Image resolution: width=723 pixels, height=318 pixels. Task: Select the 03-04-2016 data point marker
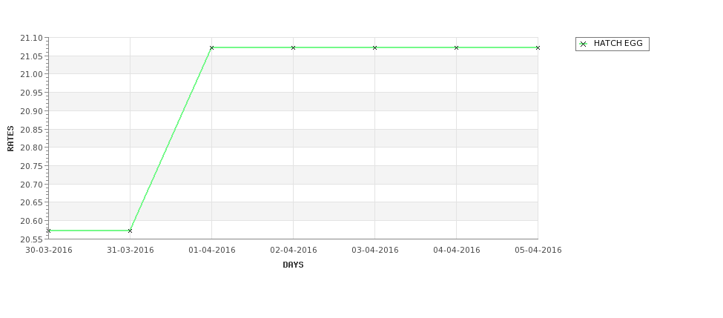pyautogui.click(x=375, y=48)
